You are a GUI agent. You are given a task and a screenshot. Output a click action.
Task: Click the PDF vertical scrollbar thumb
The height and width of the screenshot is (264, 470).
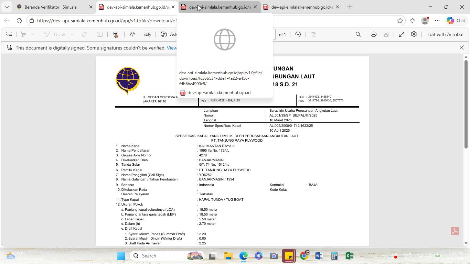466,104
